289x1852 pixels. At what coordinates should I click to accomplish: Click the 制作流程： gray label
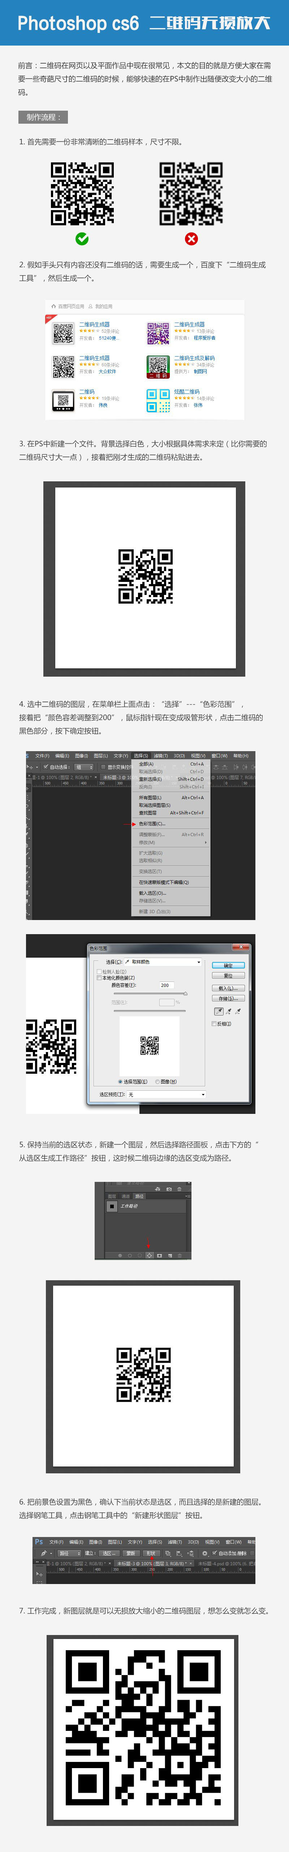43,117
